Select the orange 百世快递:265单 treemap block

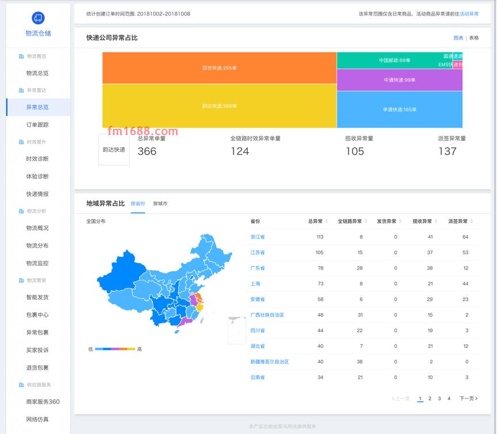[x=219, y=68]
